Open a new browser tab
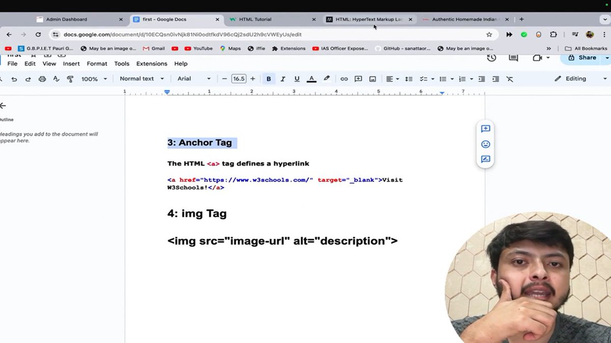Image resolution: width=611 pixels, height=343 pixels. (521, 19)
